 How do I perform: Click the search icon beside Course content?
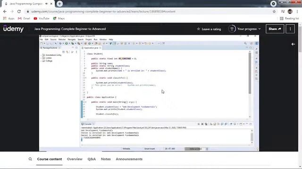[30, 159]
